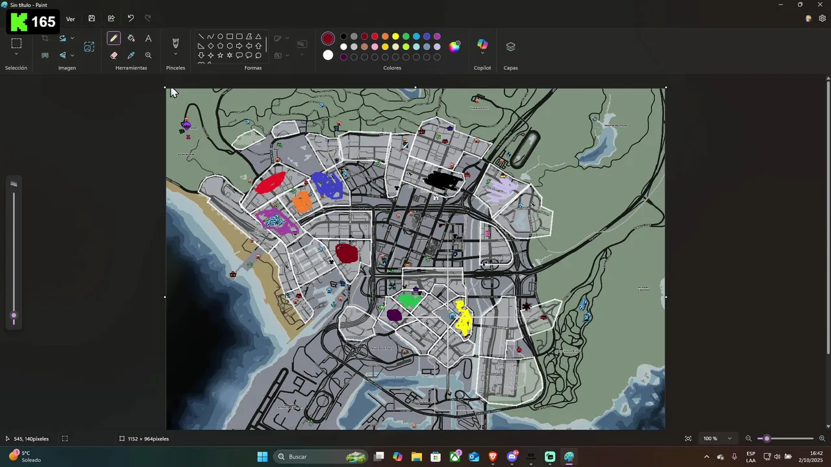This screenshot has width=831, height=467.
Task: Click the zoom out minus icon
Action: click(749, 438)
